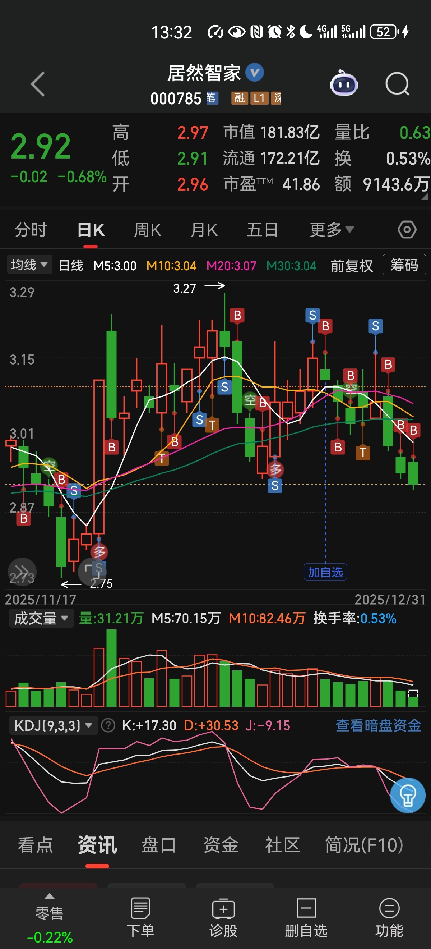Open the 成交量 indicator dropdown
The height and width of the screenshot is (949, 431).
click(x=41, y=618)
